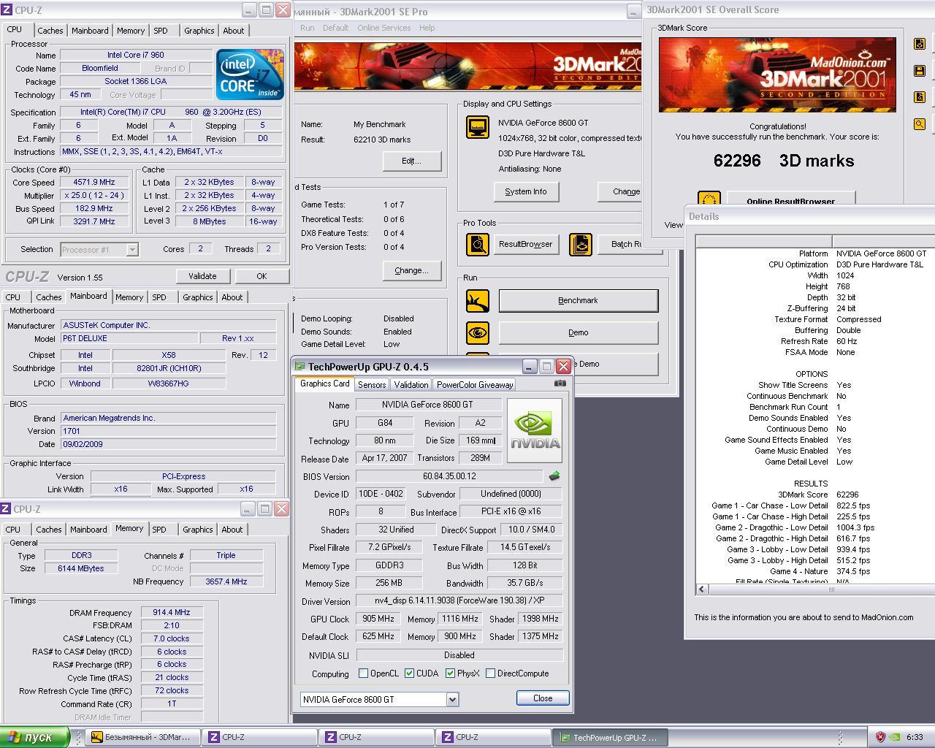Open the Validation tab in GPU-Z
The width and height of the screenshot is (935, 748).
pyautogui.click(x=411, y=384)
